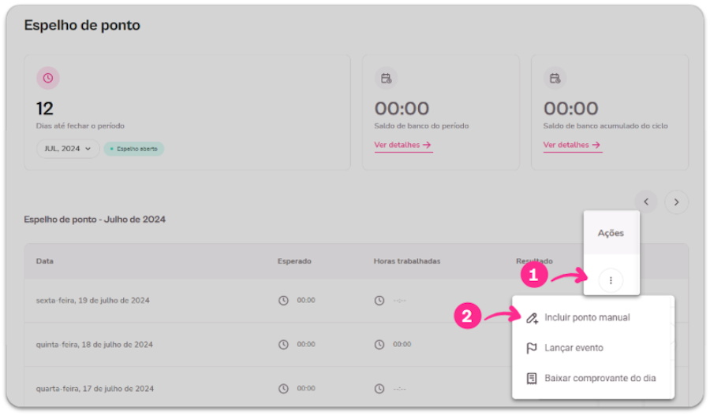The height and width of the screenshot is (414, 710).
Task: Select the quinta-feira, 18 de julho row
Action: click(x=93, y=344)
